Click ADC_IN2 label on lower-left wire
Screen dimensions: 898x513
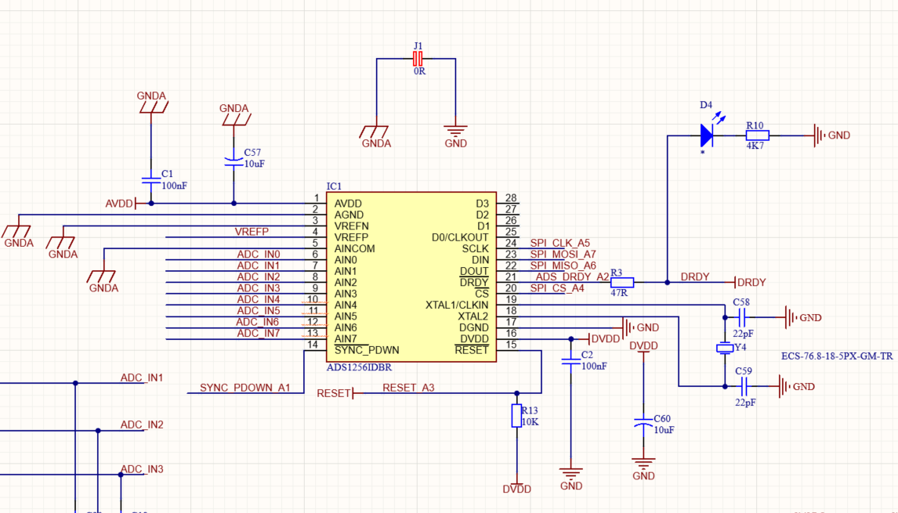142,424
